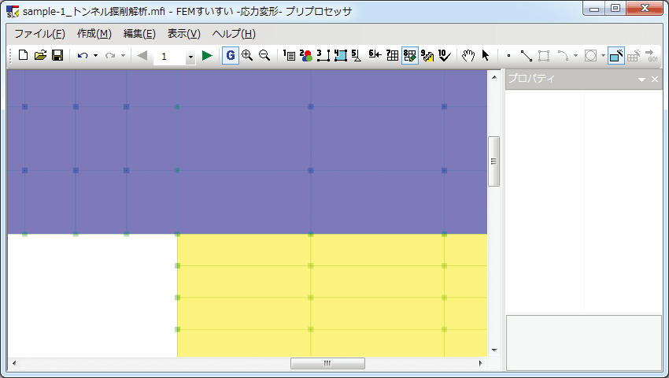
Task: Open the redo history dropdown arrow
Action: tap(123, 56)
